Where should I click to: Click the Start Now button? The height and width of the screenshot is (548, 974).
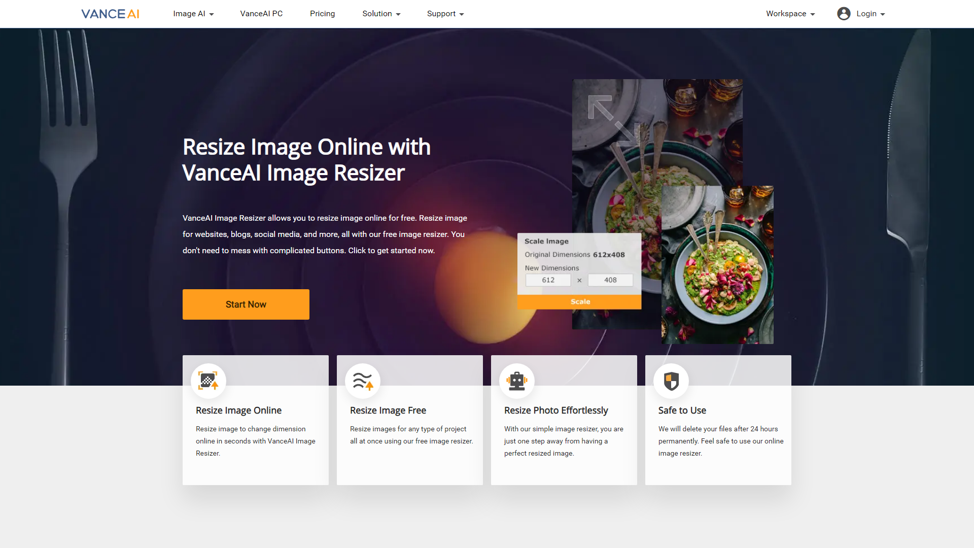[246, 304]
